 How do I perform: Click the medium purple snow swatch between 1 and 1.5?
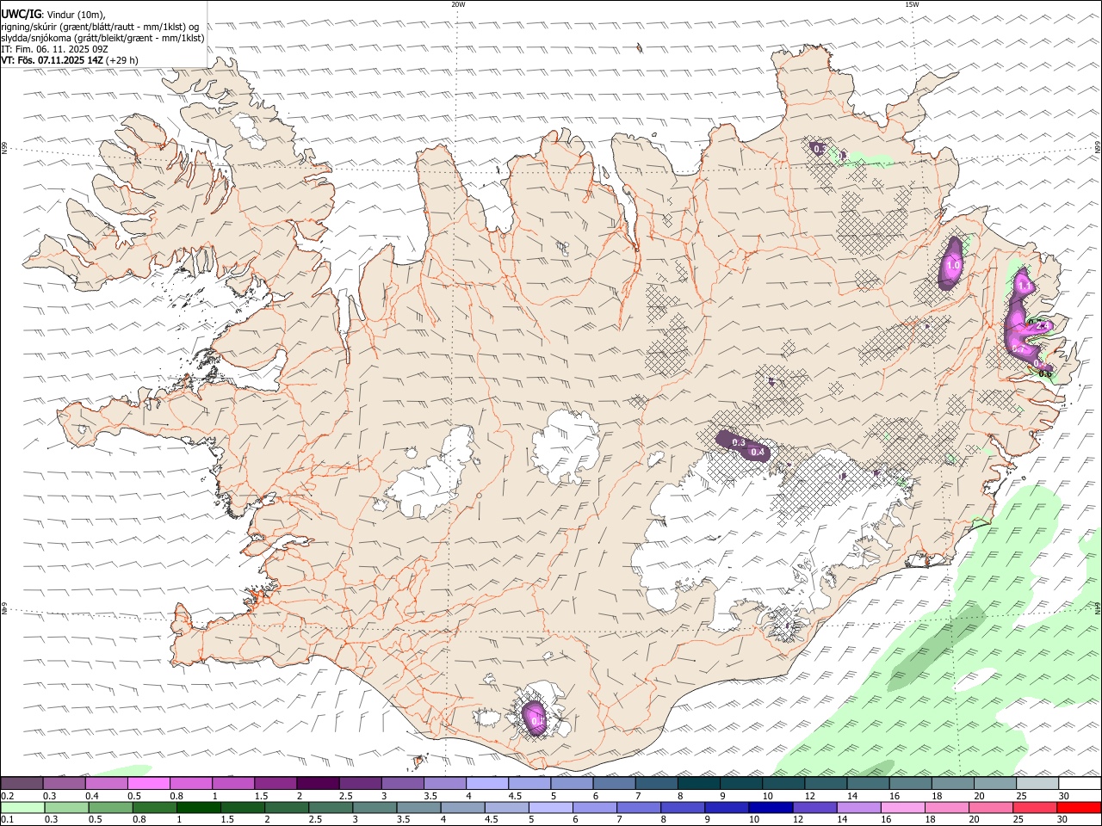click(x=233, y=784)
